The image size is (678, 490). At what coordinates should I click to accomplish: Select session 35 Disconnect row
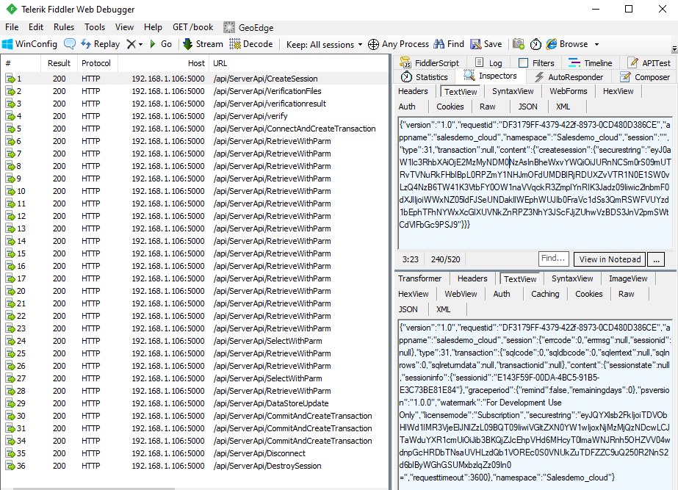coord(195,454)
